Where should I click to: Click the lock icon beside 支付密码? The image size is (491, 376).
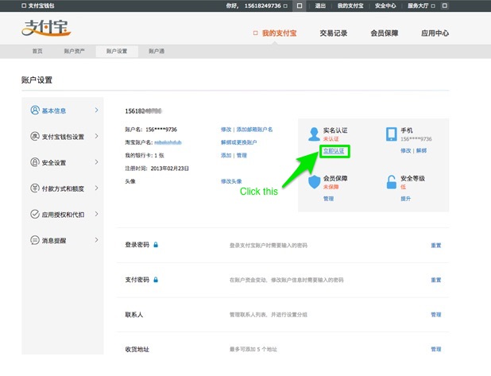156,280
